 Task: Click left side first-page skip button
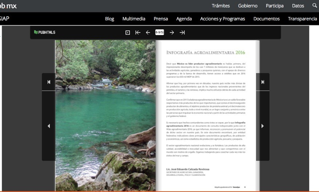point(49,82)
